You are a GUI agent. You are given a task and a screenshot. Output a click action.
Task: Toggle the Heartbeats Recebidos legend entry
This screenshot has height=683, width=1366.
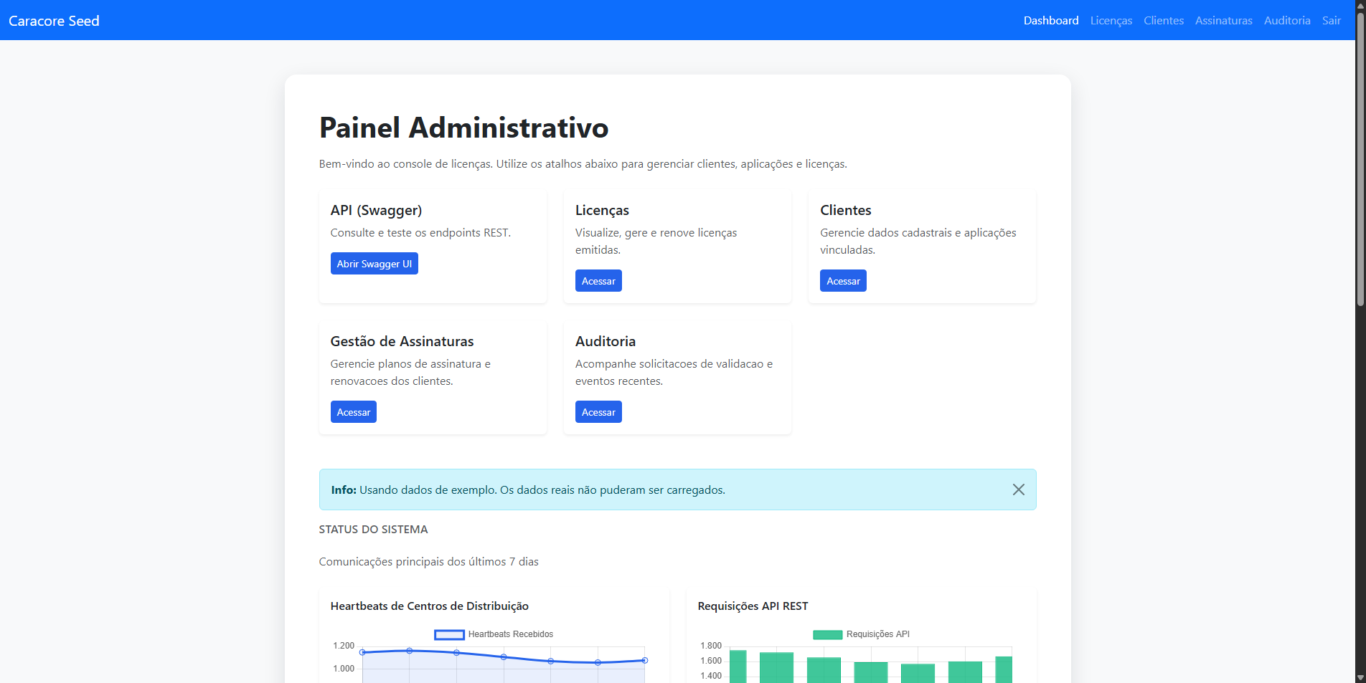[510, 634]
